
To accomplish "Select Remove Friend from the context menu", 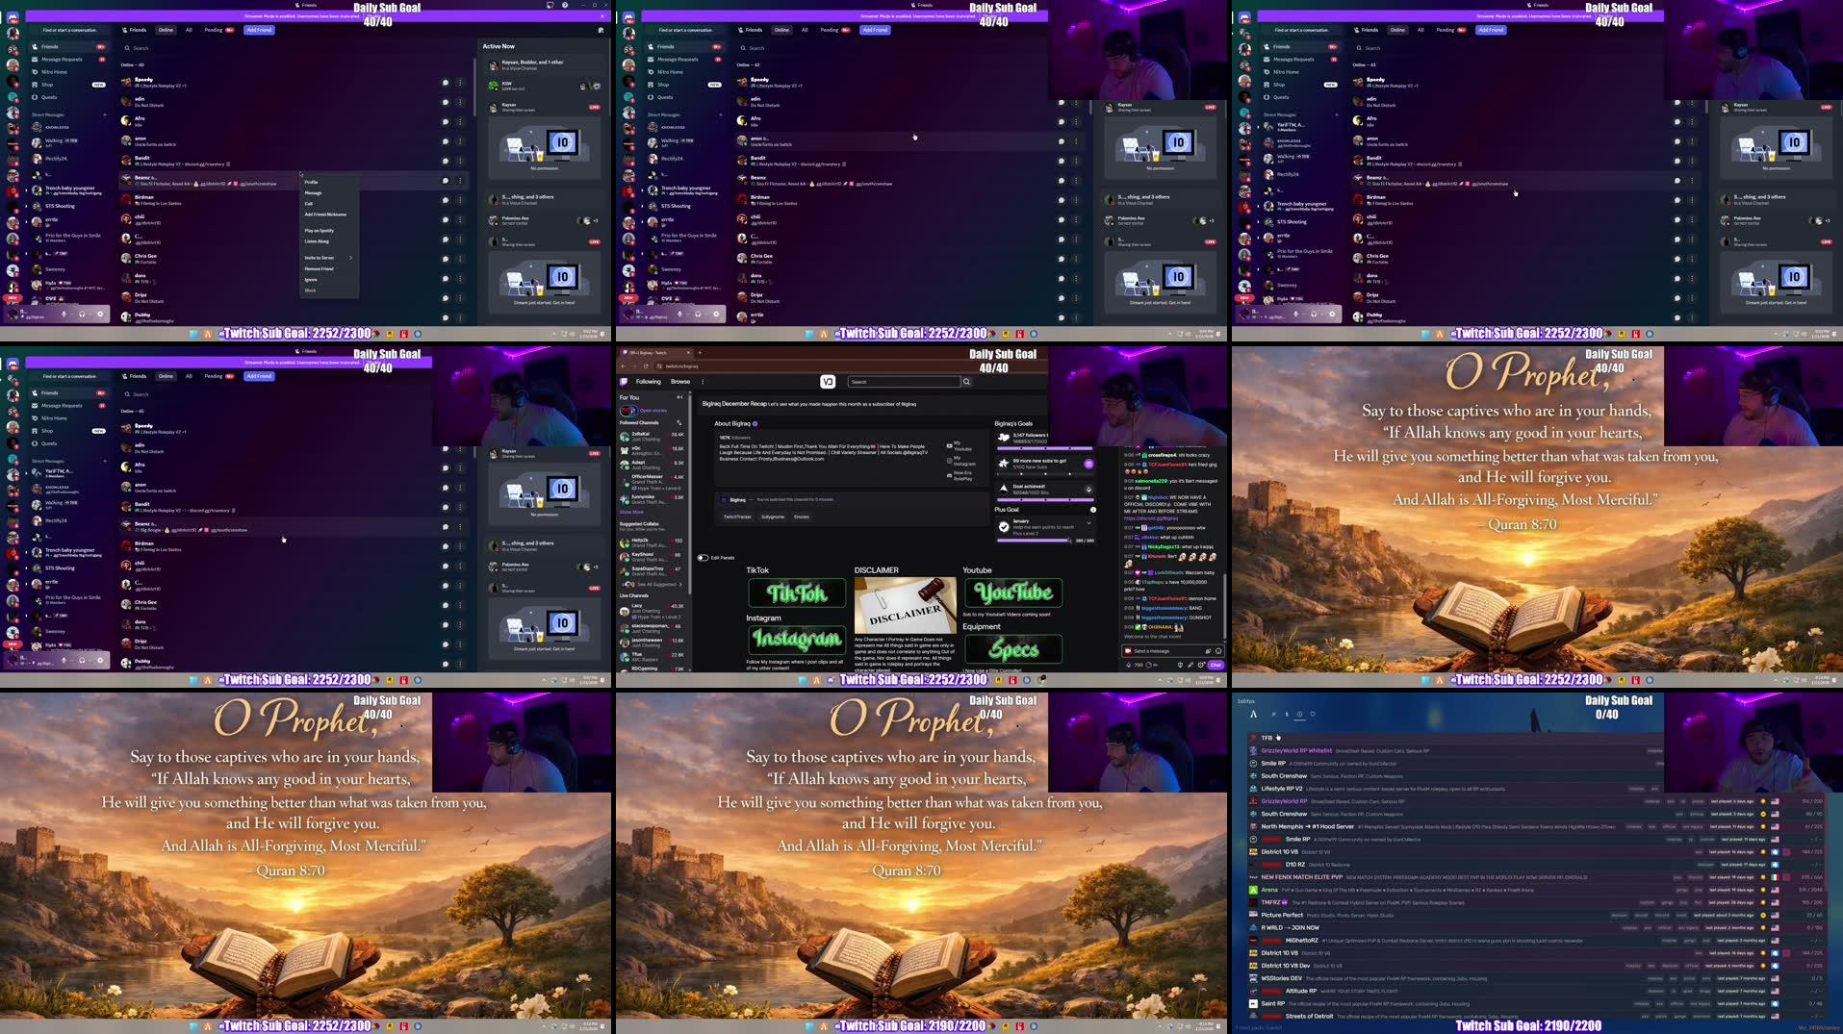I will pyautogui.click(x=320, y=267).
